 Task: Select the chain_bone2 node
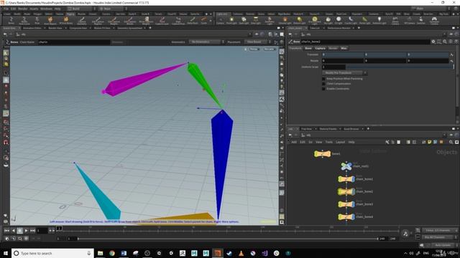346,191
